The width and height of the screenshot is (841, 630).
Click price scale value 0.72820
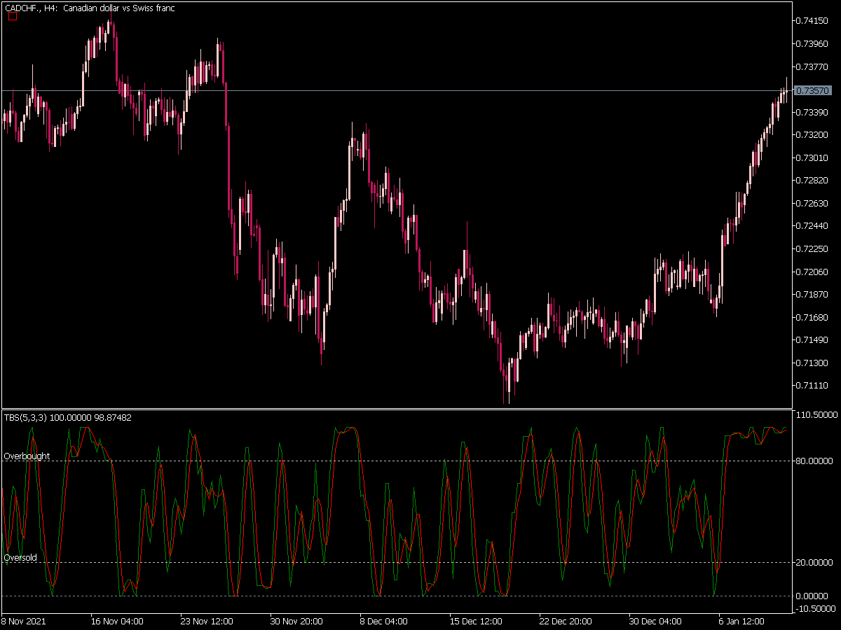pyautogui.click(x=814, y=180)
